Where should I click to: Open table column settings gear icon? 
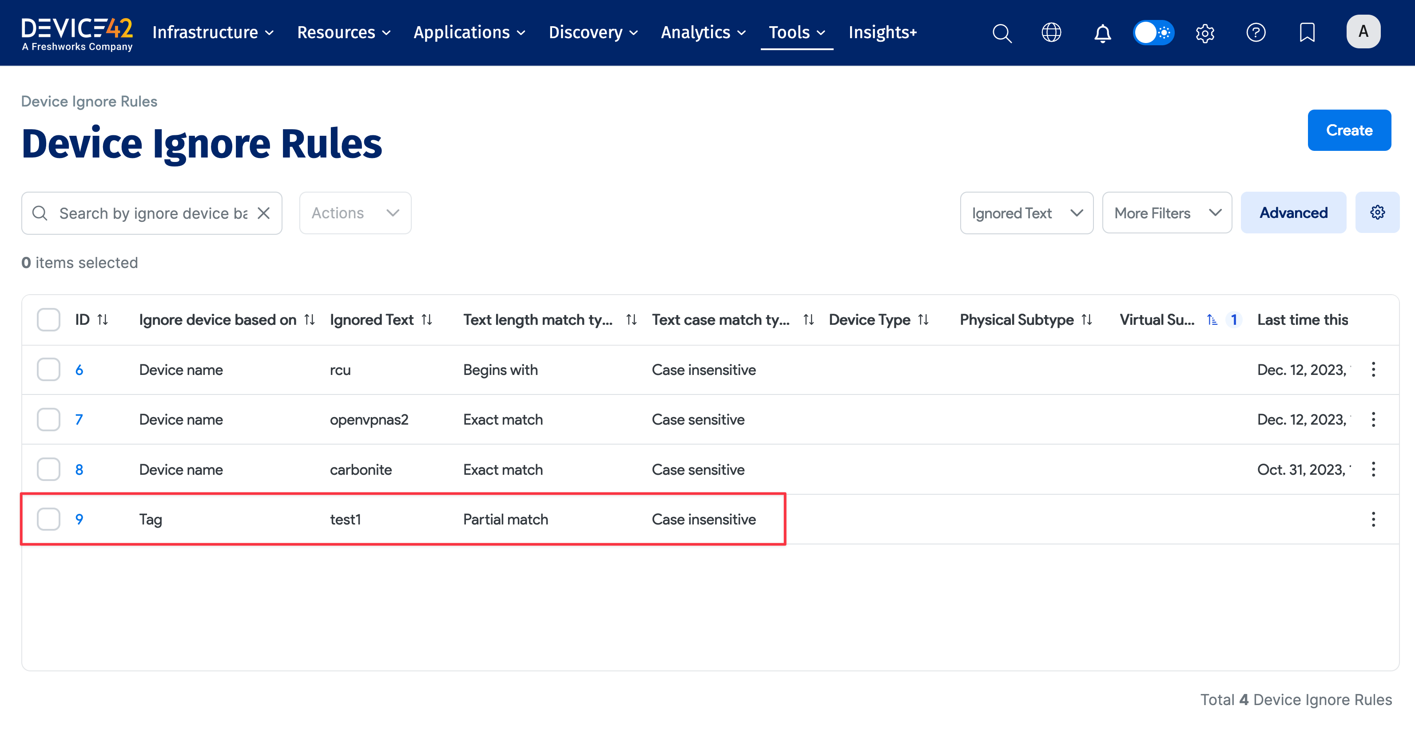point(1377,213)
